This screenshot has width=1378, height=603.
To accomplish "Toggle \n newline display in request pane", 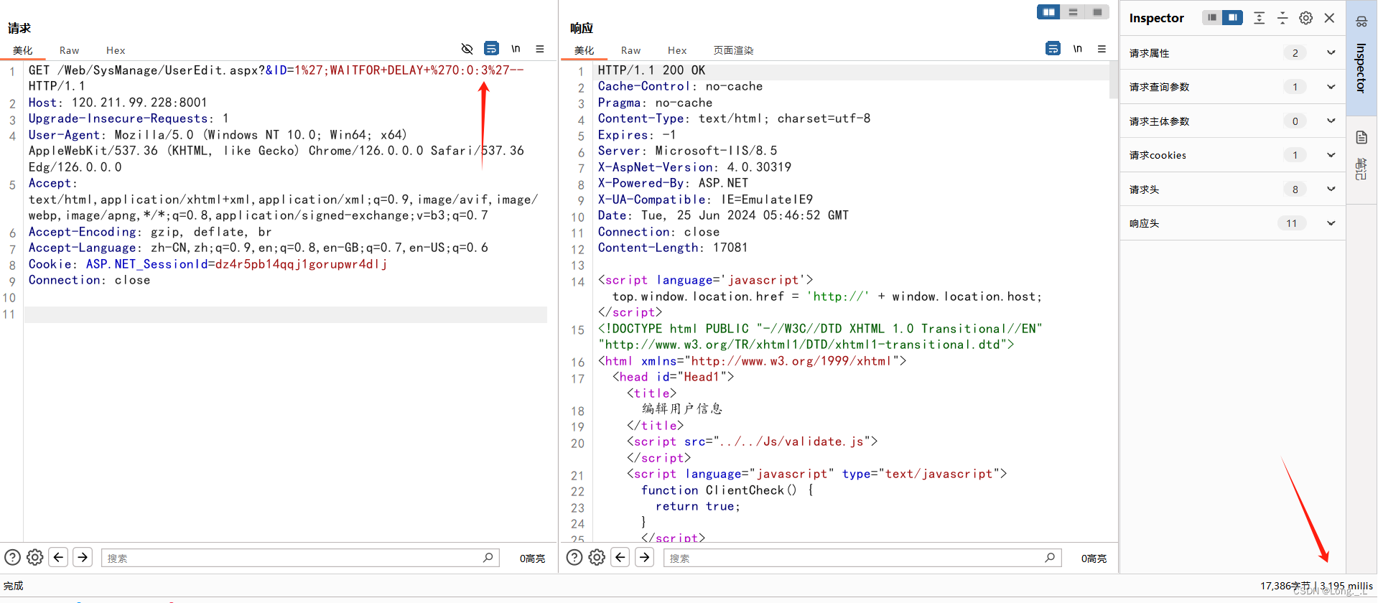I will tap(516, 49).
